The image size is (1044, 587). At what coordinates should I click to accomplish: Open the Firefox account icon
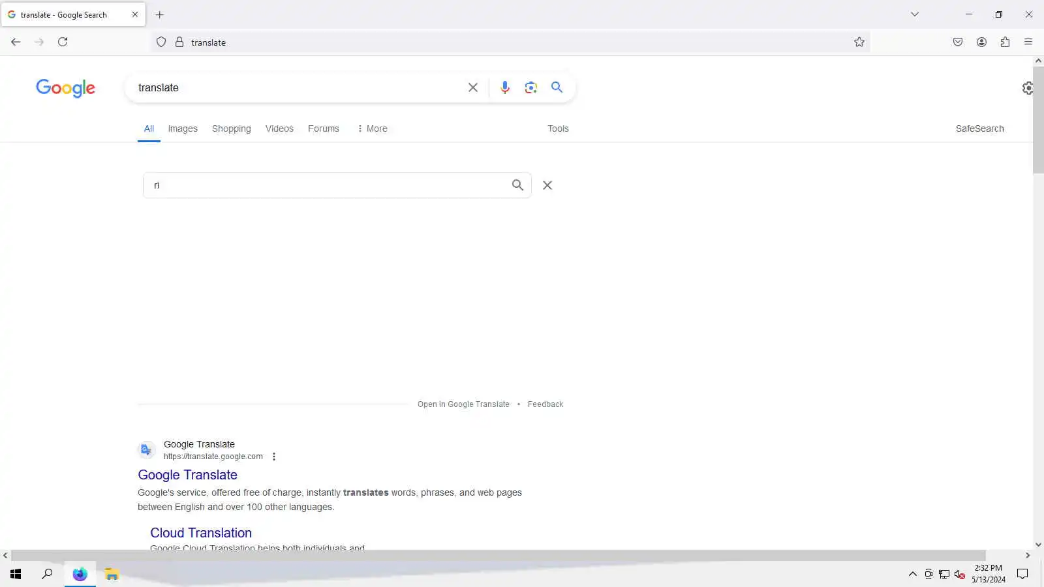pos(981,42)
